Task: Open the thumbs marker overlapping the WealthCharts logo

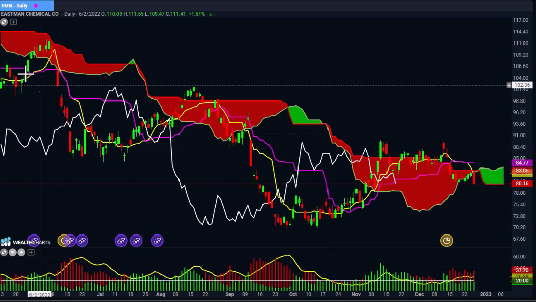Action: tap(34, 241)
